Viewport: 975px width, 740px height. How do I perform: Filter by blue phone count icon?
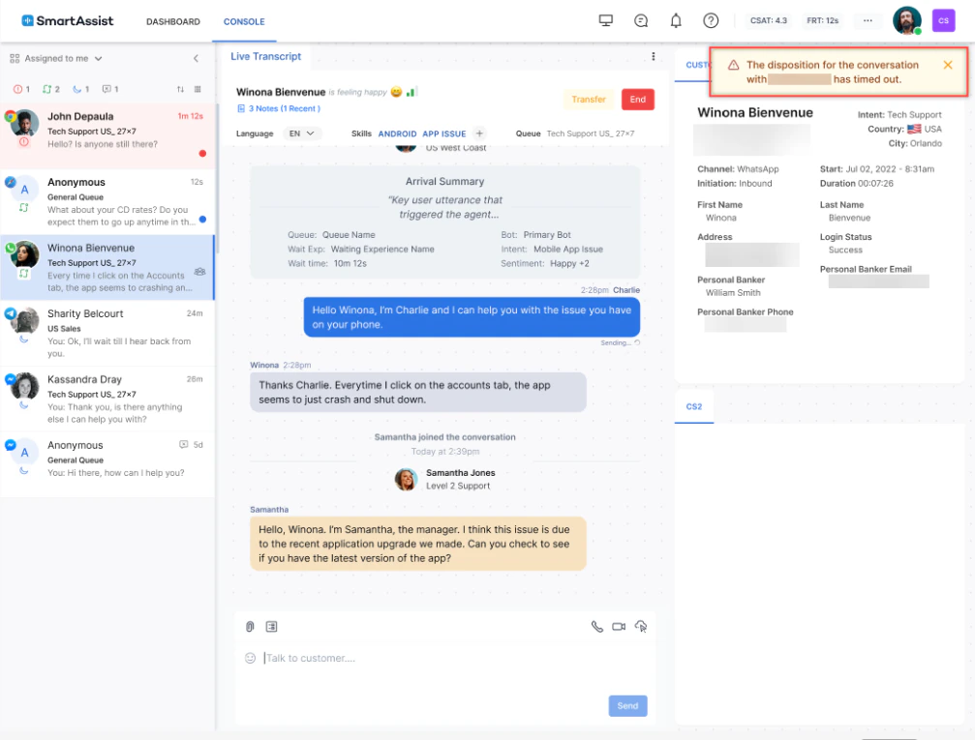click(x=80, y=89)
